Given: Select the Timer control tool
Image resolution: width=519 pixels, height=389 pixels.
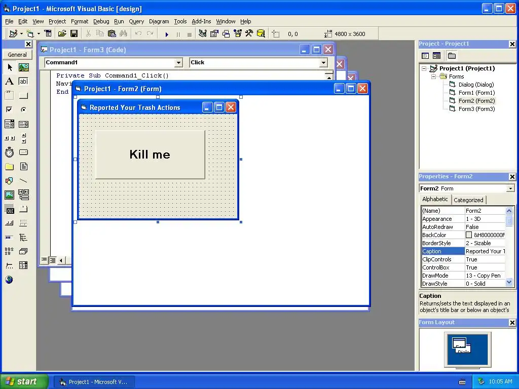Looking at the screenshot, I should [x=10, y=152].
